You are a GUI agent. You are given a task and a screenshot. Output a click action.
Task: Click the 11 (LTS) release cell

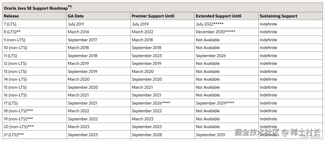[10, 55]
